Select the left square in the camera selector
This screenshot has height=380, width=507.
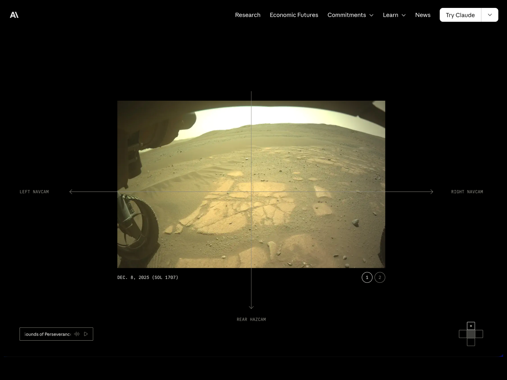[463, 334]
